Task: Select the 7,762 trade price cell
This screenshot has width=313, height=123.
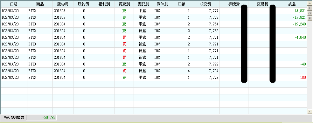Action: click(x=205, y=31)
